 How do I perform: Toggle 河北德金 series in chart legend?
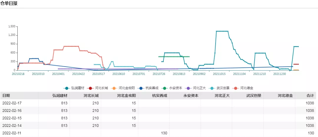coord(243,88)
